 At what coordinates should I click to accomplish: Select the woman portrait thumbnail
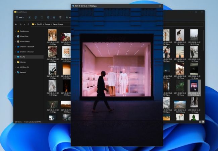(x=52, y=105)
